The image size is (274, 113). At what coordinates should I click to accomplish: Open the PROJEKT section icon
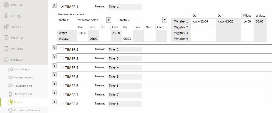pyautogui.click(x=6, y=5)
